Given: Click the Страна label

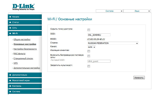Looking at the screenshot, I should click(x=54, y=43).
